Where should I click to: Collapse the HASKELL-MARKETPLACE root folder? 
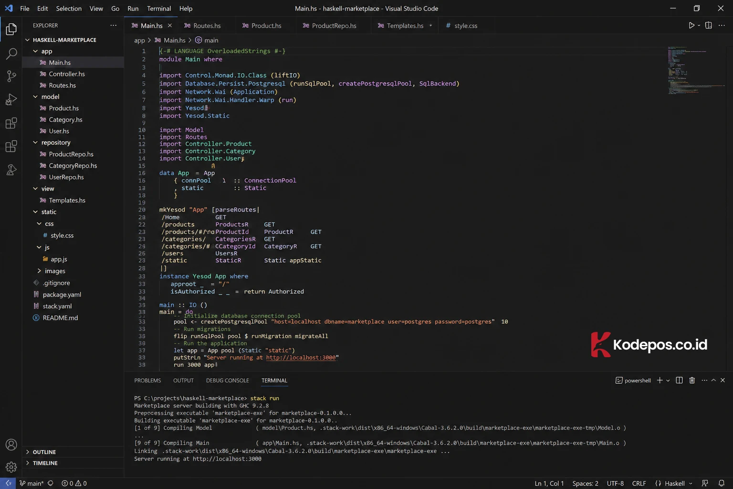coord(27,40)
